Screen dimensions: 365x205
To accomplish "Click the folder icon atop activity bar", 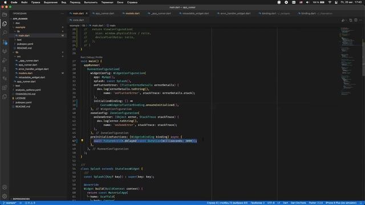I will pyautogui.click(x=5, y=14).
